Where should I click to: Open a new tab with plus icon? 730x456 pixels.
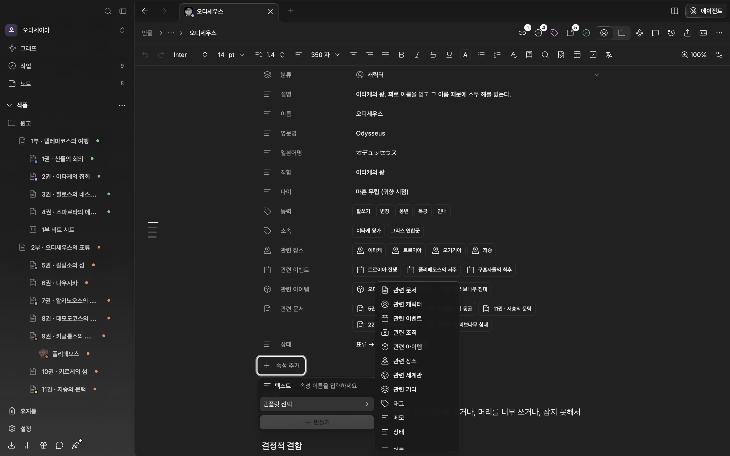[291, 11]
